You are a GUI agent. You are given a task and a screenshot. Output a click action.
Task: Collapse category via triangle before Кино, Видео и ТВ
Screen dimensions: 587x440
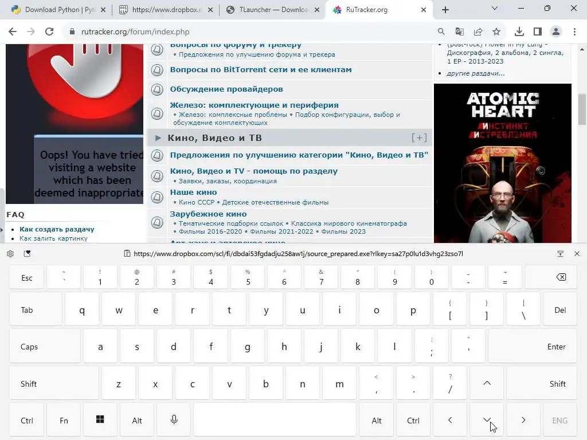(158, 138)
